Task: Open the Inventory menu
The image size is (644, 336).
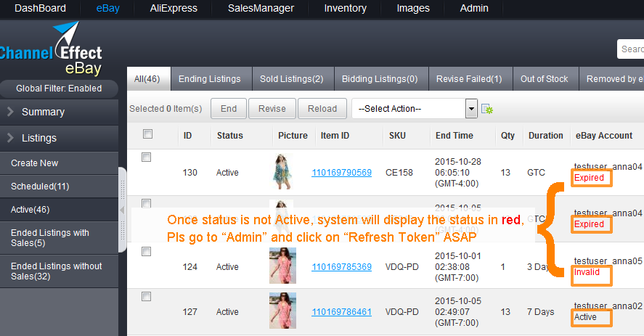Action: click(346, 8)
